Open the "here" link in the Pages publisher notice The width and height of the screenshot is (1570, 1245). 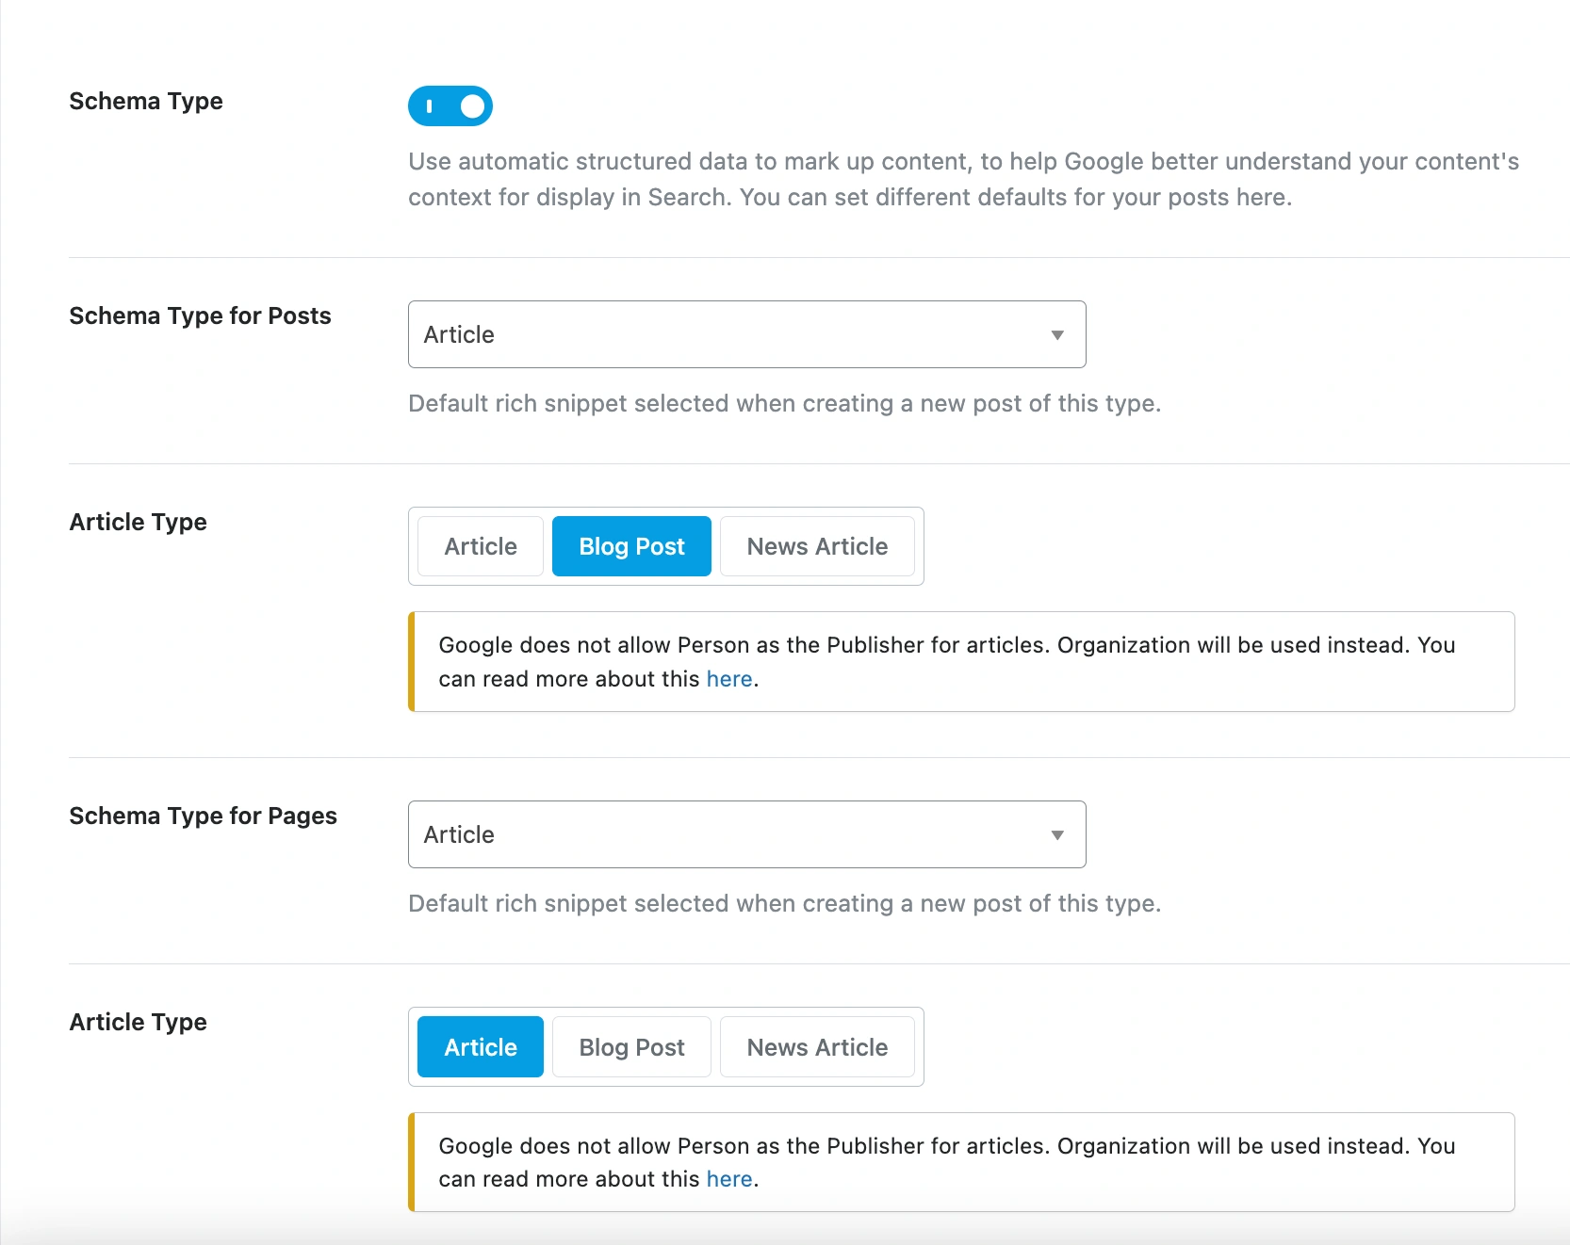pyautogui.click(x=729, y=1179)
